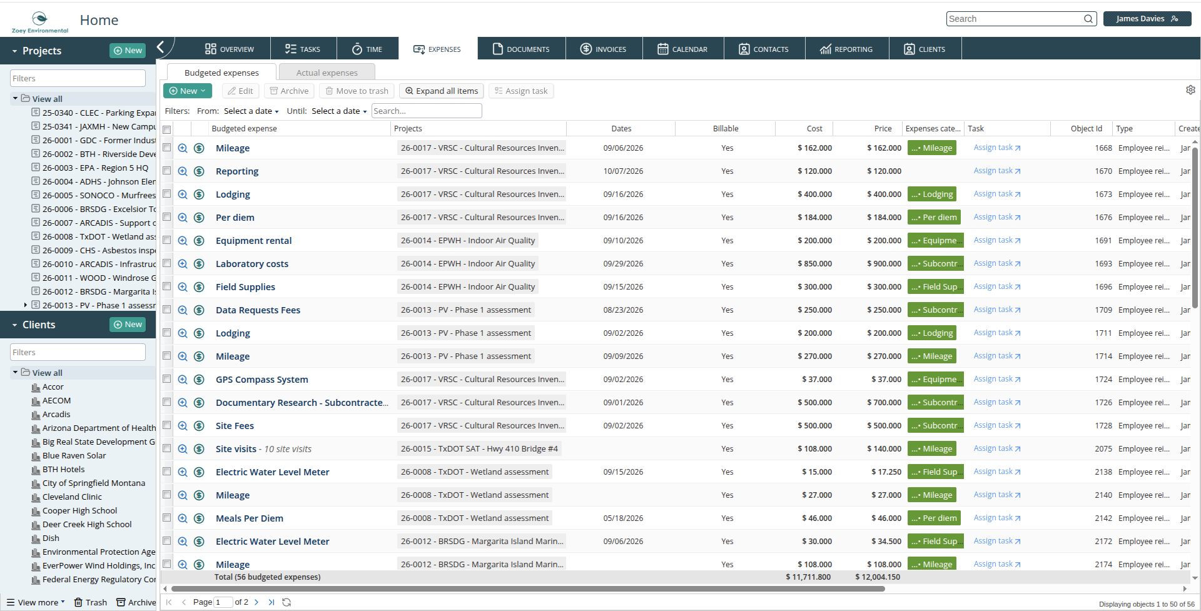The image size is (1201, 611).
Task: Open the Reporting tab
Action: 846,49
